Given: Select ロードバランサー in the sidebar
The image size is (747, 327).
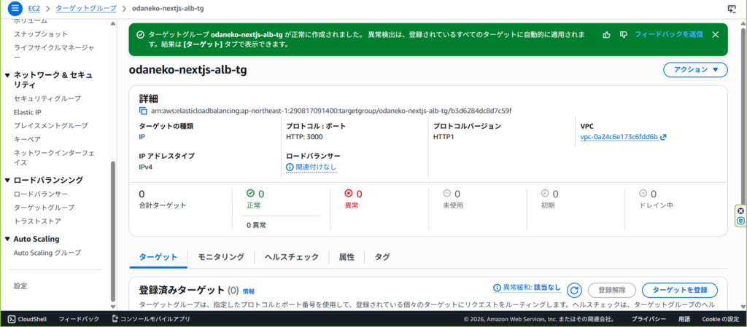Looking at the screenshot, I should tap(41, 194).
